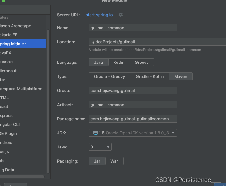Select Kotlin as the language
This screenshot has height=186, width=226.
[x=119, y=62]
